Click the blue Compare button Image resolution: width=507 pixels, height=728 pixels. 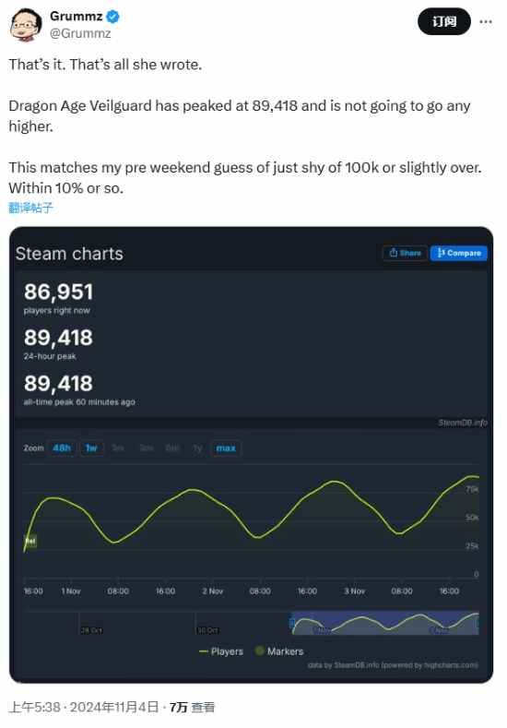[459, 253]
